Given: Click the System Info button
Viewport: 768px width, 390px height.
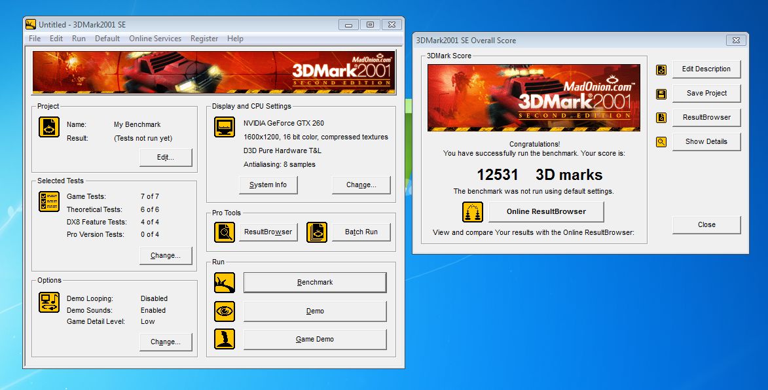Looking at the screenshot, I should (x=268, y=185).
